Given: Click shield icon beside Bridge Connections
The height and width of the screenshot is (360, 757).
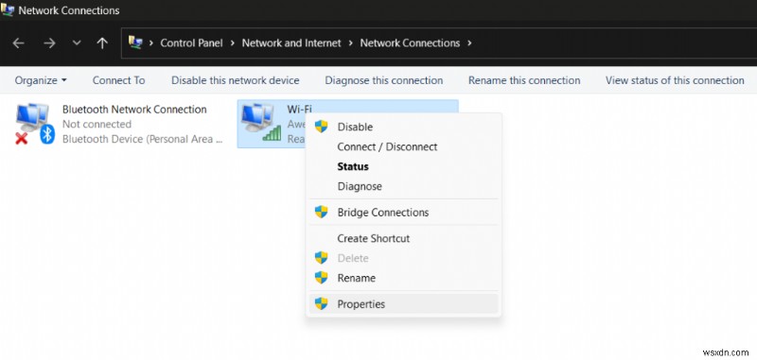Looking at the screenshot, I should (321, 212).
